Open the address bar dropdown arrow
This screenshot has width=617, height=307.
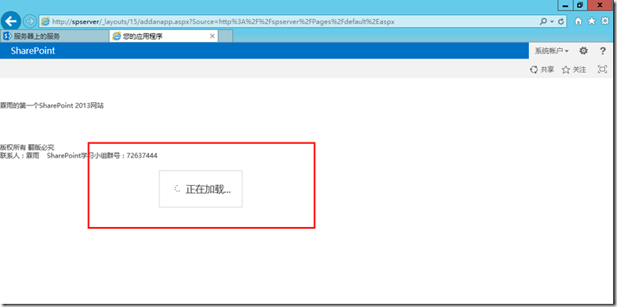click(x=552, y=22)
